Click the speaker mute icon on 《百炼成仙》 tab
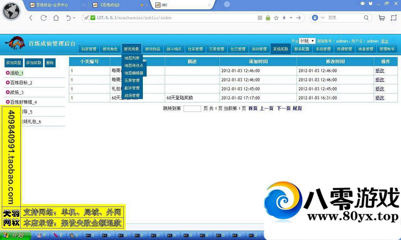 [142, 5]
